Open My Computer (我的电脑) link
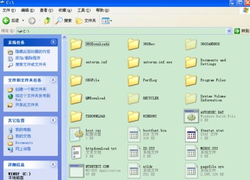Viewport: 250px width, 180px height. pos(23,129)
